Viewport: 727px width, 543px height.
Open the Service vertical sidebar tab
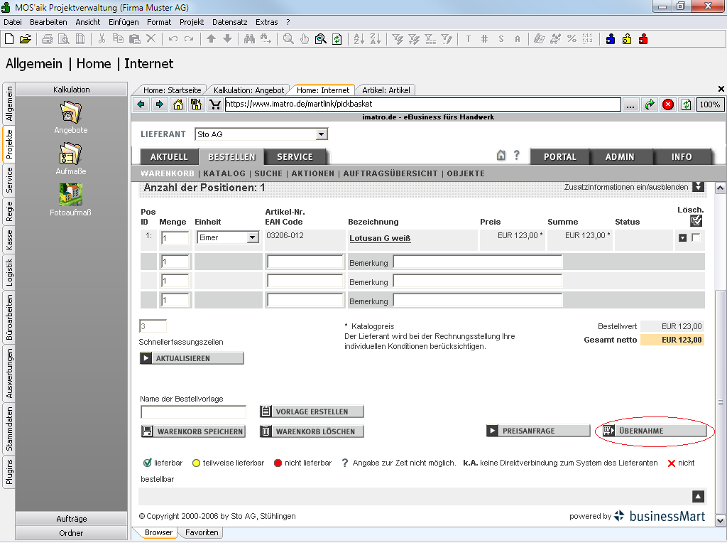9,180
